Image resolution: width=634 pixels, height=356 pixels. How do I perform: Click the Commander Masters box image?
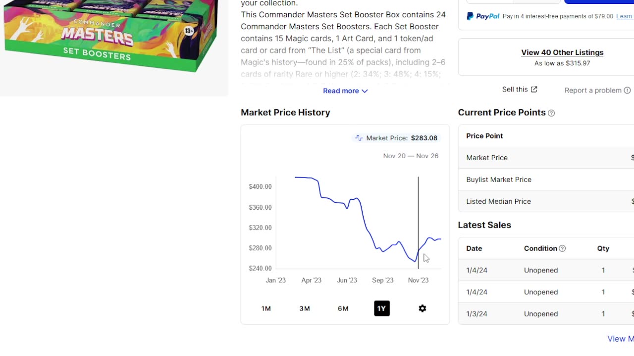[x=110, y=35]
